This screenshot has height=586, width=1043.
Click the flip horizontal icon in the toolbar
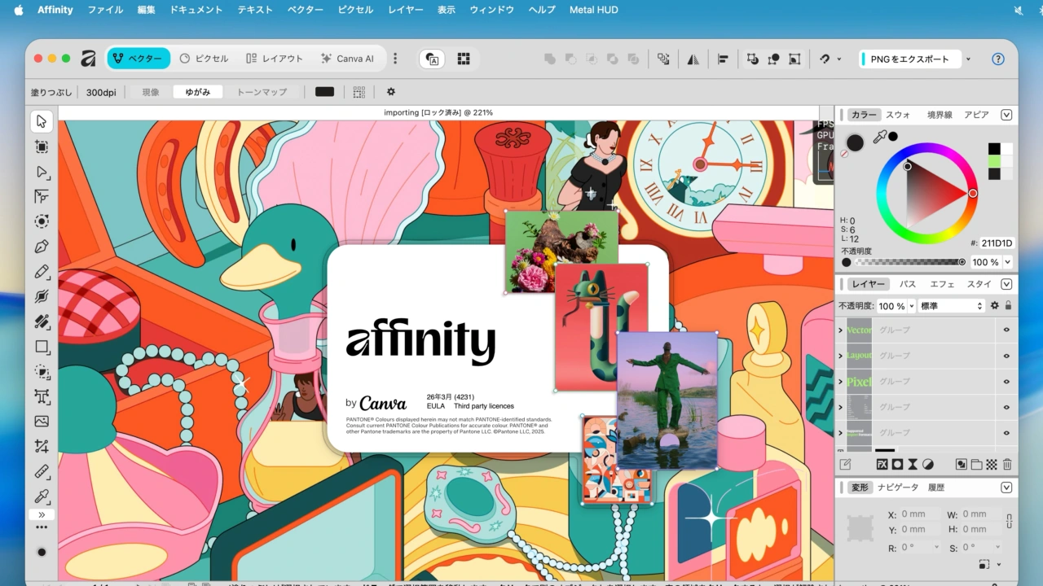693,58
